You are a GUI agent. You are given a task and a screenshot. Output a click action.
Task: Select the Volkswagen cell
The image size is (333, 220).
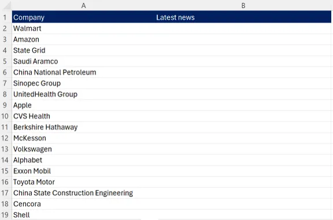pos(84,149)
